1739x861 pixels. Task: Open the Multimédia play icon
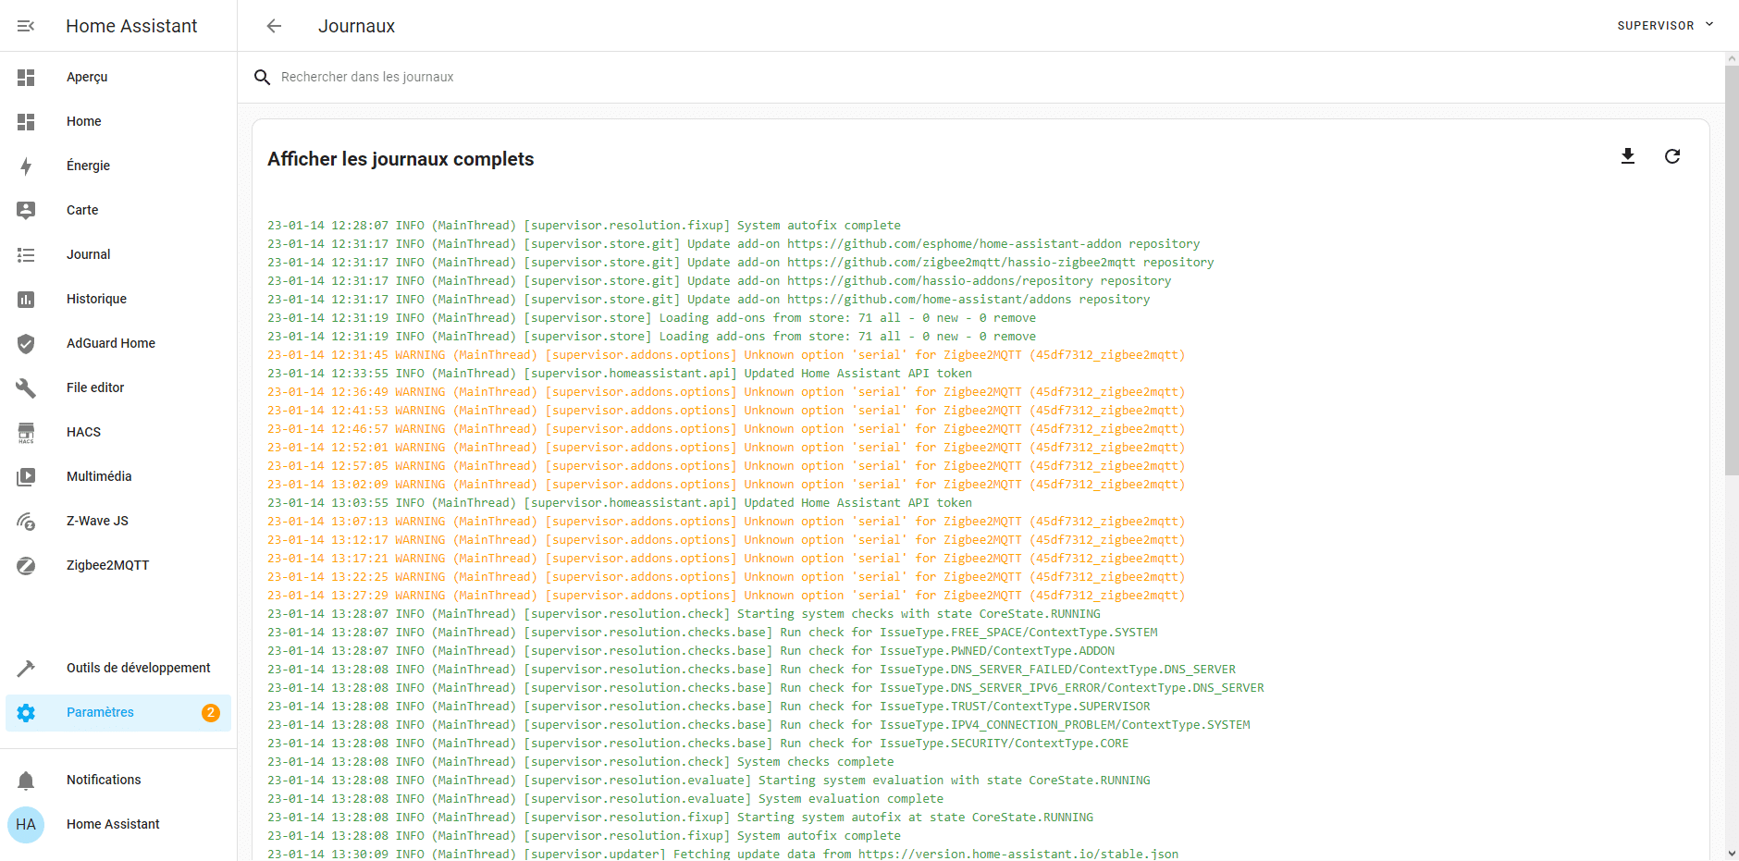(x=26, y=477)
